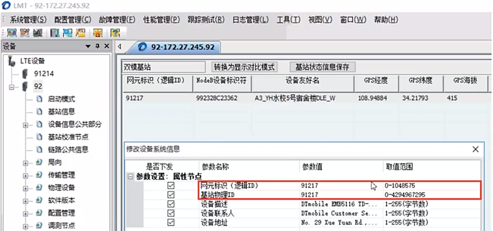Toggle the checkbox for 基站物理ID
The image size is (493, 231).
[171, 195]
